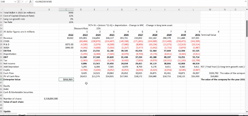The width and height of the screenshot is (248, 116).
Task: Click the Insert Function fx icon
Action: 31,1
